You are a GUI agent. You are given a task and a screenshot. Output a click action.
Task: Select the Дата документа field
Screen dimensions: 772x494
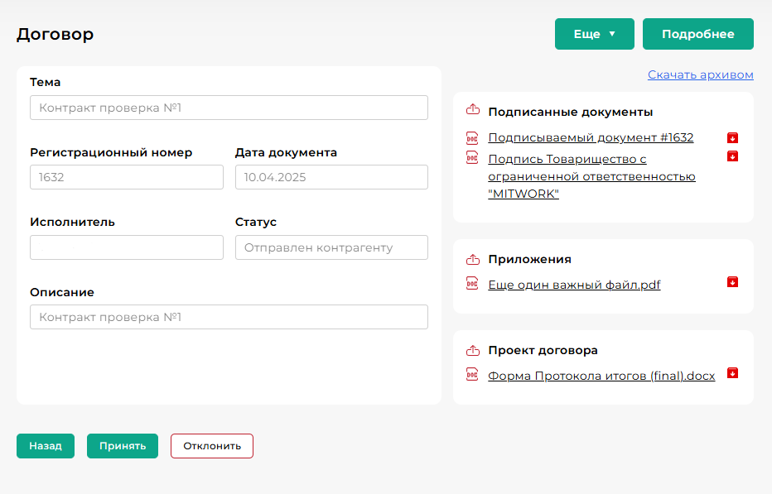pos(331,177)
